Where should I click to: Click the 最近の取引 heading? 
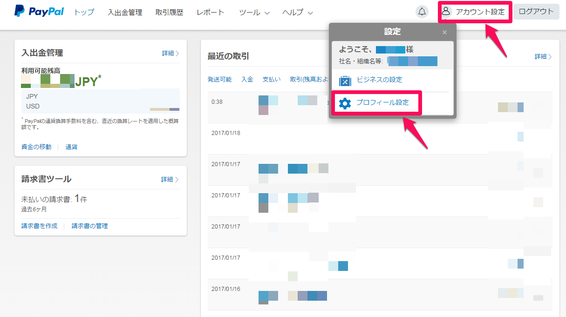[228, 56]
